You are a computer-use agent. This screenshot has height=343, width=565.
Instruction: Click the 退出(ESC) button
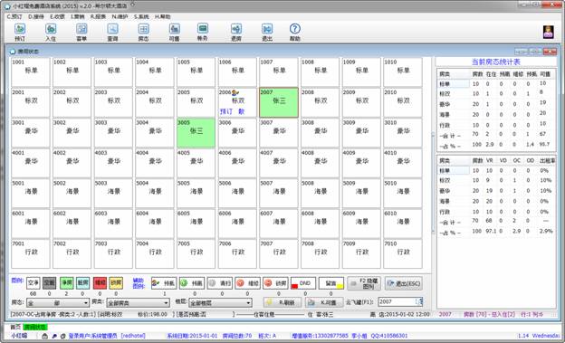pyautogui.click(x=404, y=283)
